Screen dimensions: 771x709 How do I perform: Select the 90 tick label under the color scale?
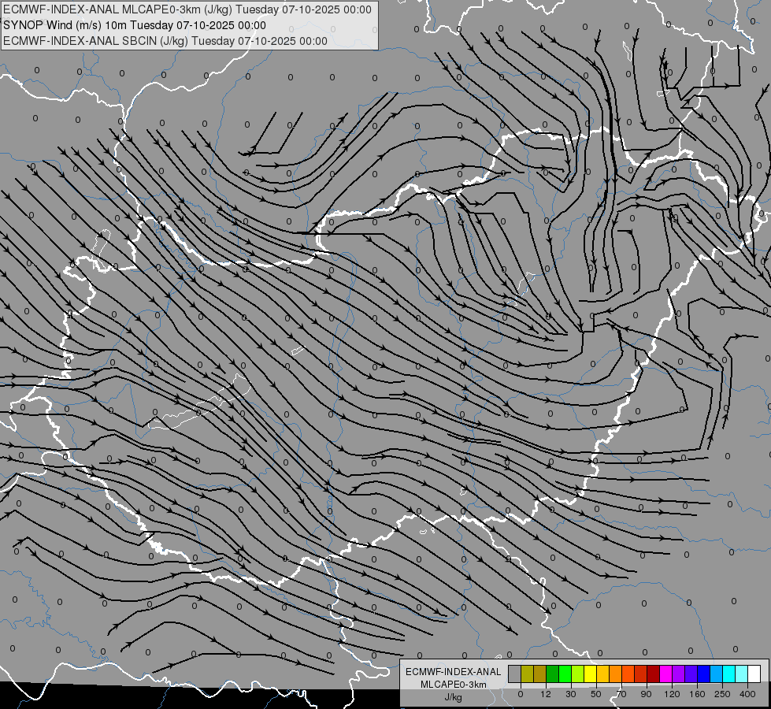coord(647,693)
